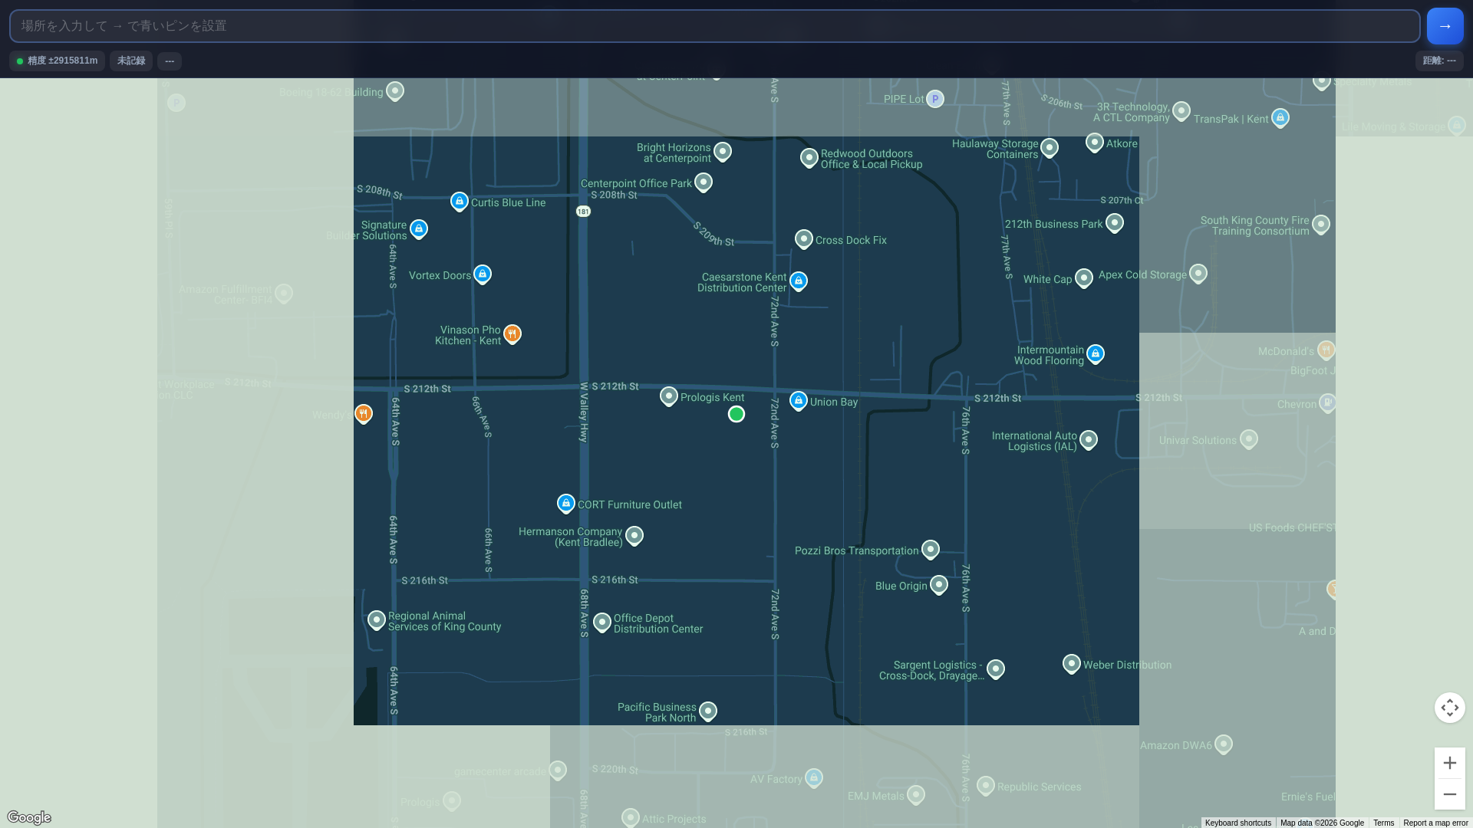The image size is (1473, 828).
Task: Select the Vortex Doors shopping pin
Action: tap(482, 274)
